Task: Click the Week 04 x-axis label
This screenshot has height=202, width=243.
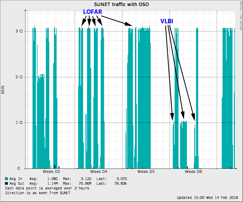Action: (x=99, y=172)
